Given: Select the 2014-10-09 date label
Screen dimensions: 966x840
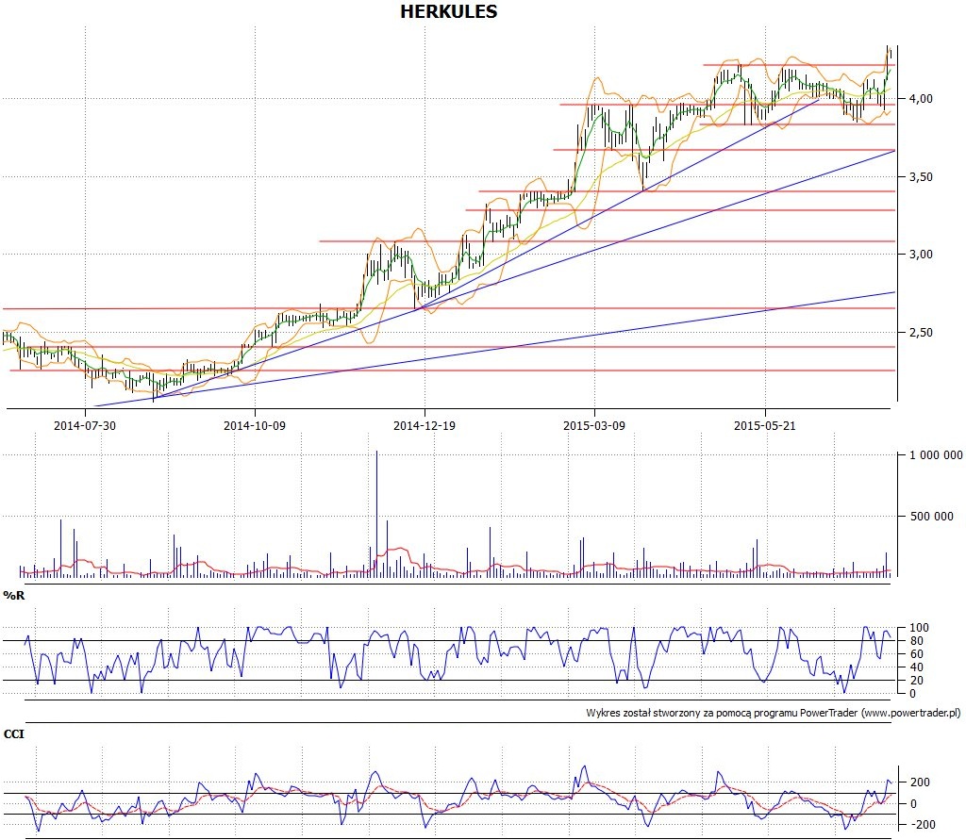Looking at the screenshot, I should [x=255, y=425].
